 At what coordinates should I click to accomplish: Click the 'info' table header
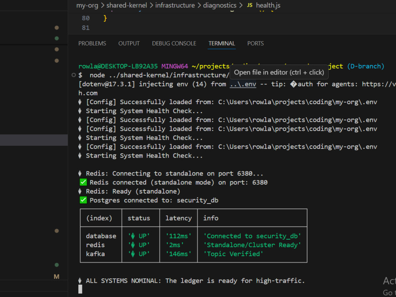tap(211, 218)
